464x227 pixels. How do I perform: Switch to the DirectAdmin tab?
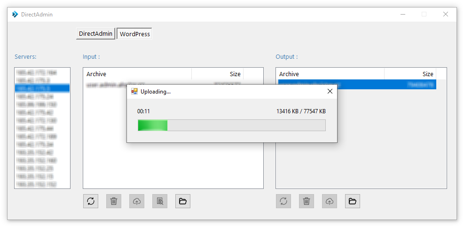tap(95, 34)
